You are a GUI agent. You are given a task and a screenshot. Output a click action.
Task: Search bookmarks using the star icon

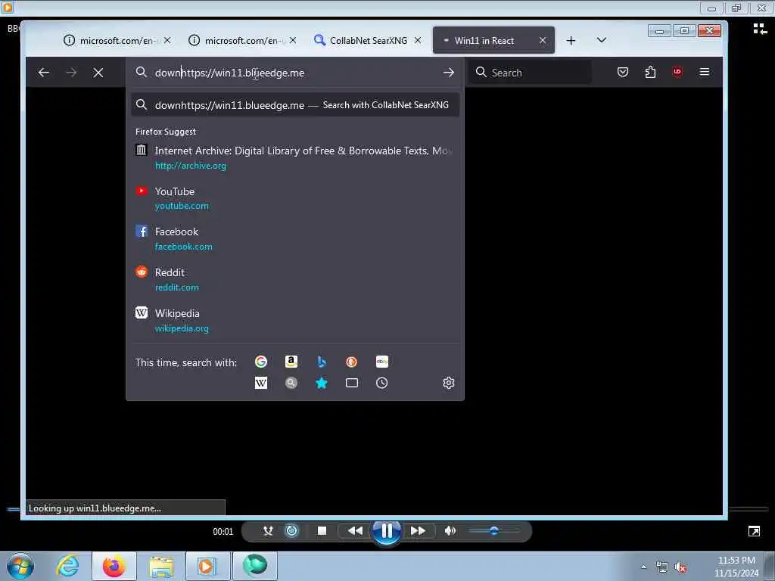click(321, 383)
